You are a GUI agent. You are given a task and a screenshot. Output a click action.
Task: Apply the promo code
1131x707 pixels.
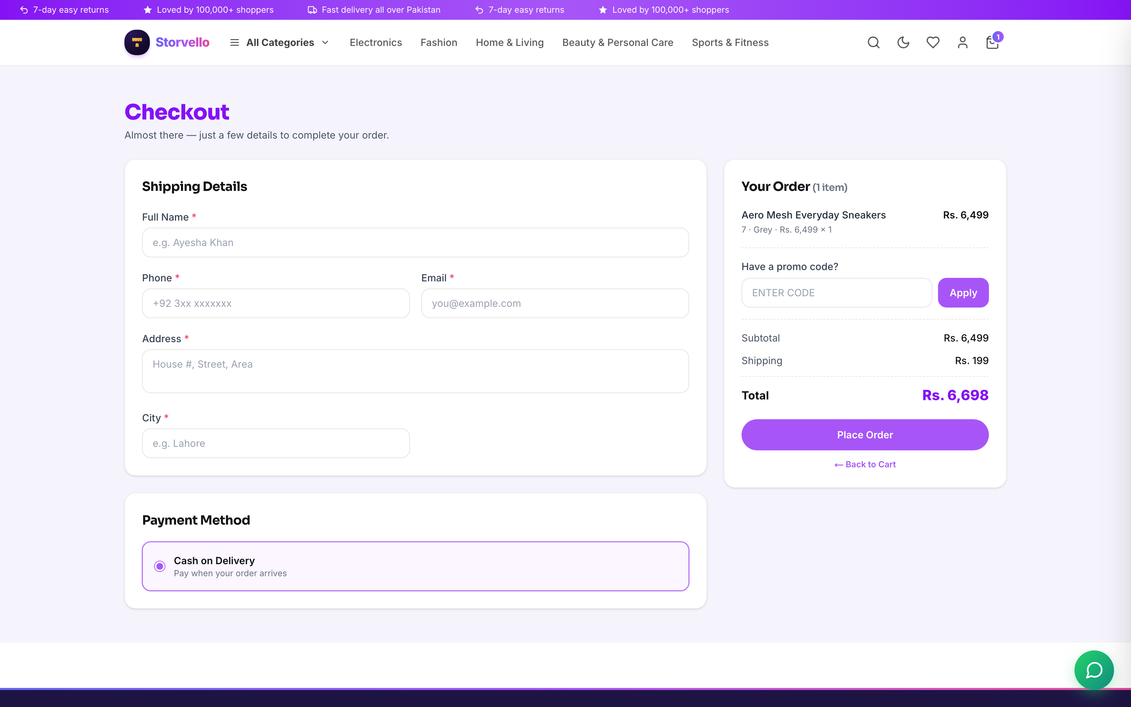(x=963, y=293)
